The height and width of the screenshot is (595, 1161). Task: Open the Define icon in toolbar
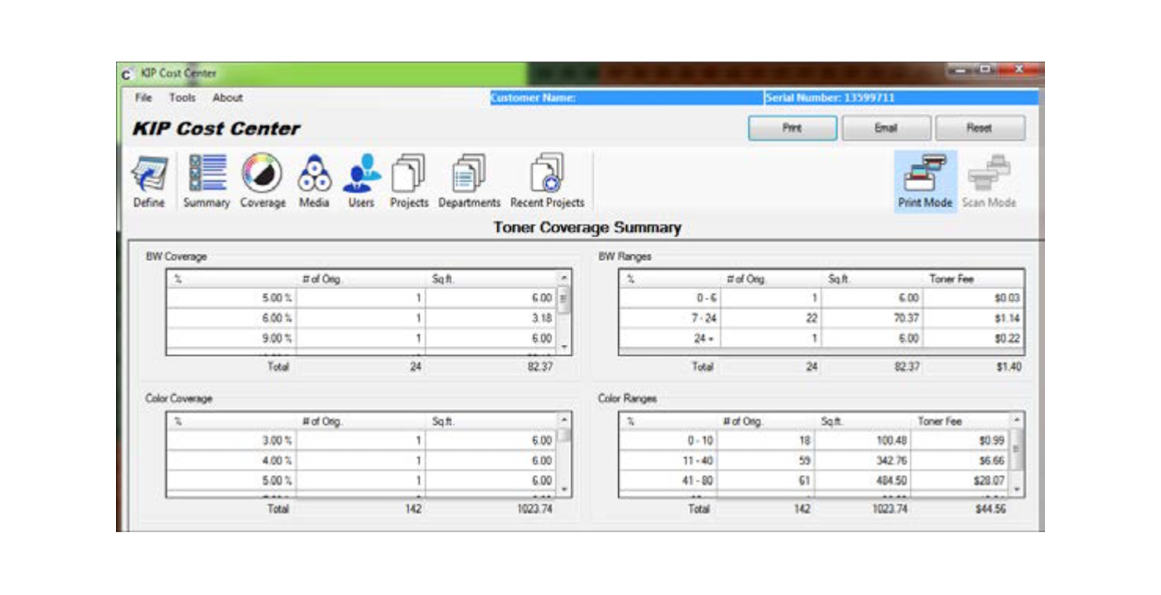click(149, 181)
